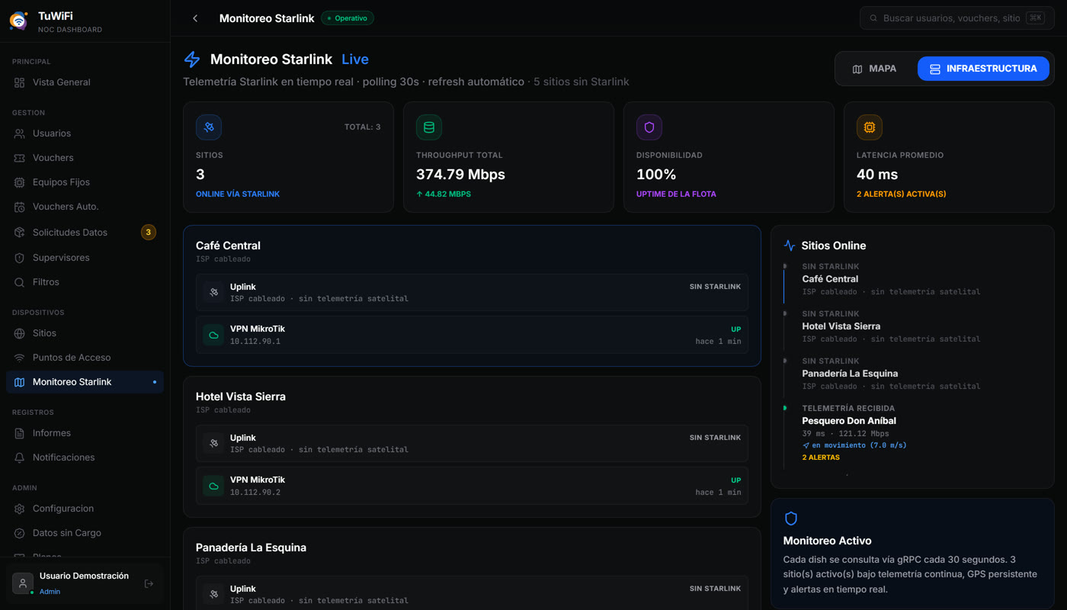Click the Equipos Fijos chip icon

tap(20, 182)
